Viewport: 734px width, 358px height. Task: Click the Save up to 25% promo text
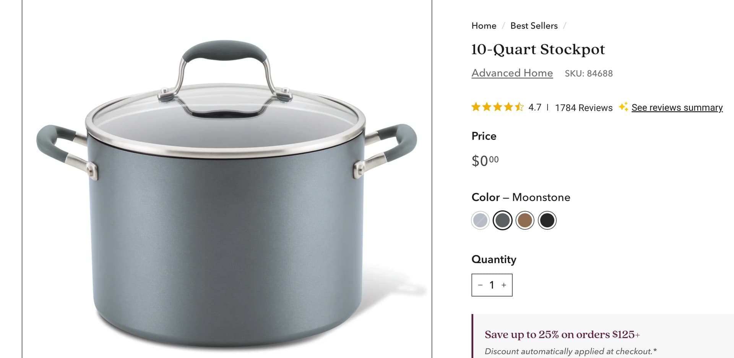(562, 334)
